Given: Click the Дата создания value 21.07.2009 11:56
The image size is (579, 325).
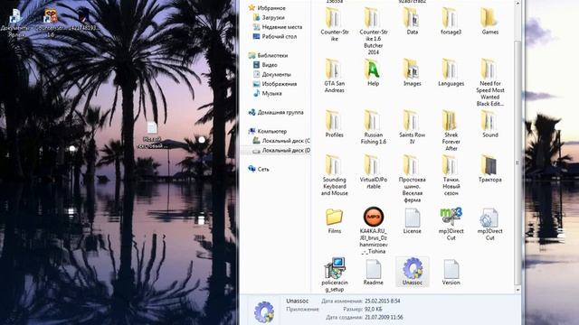Looking at the screenshot, I should coord(384,317).
